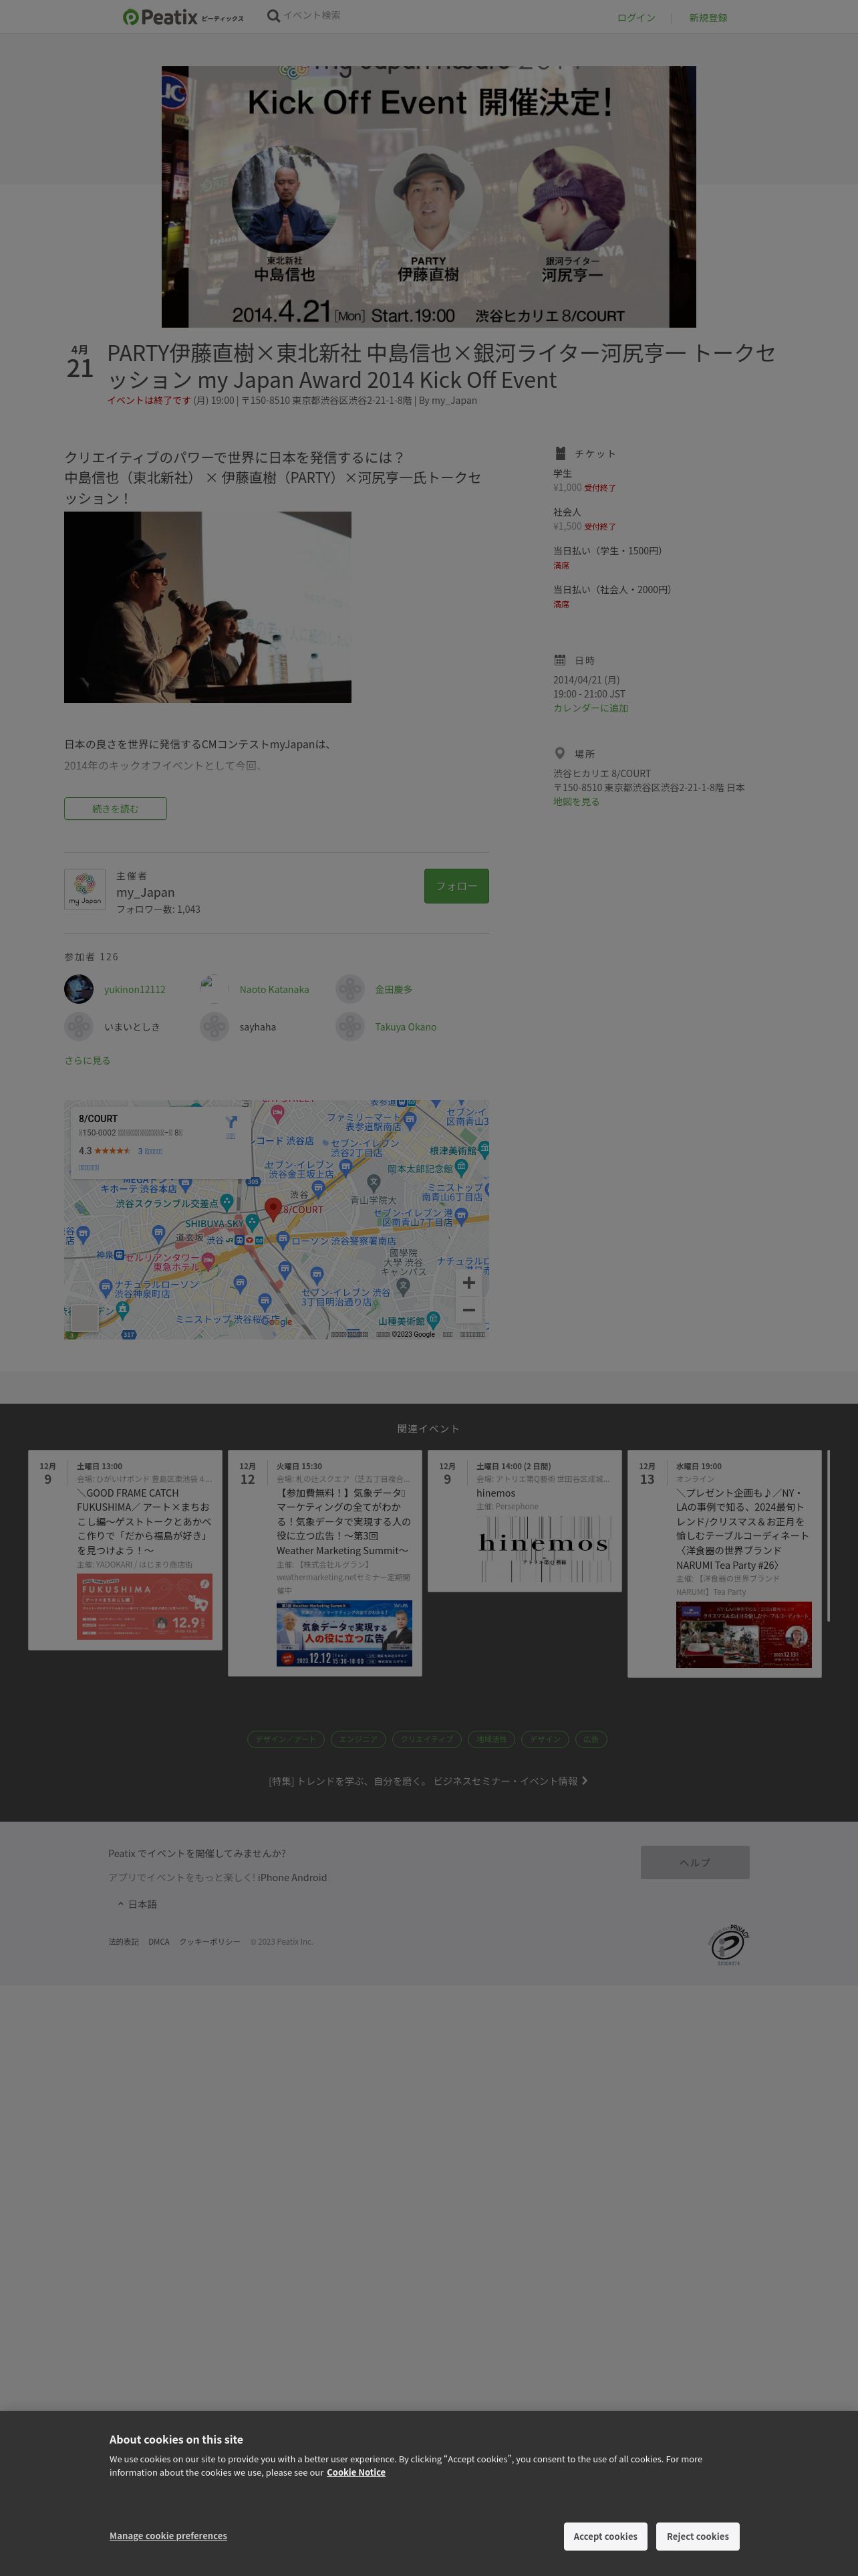Open attendee Takuya Okano's profile name

point(406,1027)
